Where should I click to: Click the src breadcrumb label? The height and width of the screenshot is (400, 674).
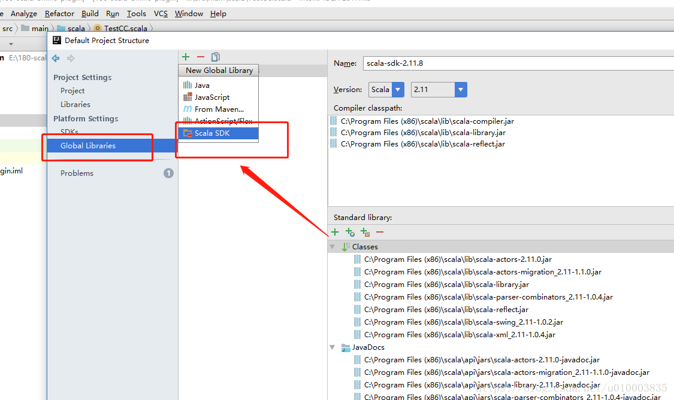[7, 28]
